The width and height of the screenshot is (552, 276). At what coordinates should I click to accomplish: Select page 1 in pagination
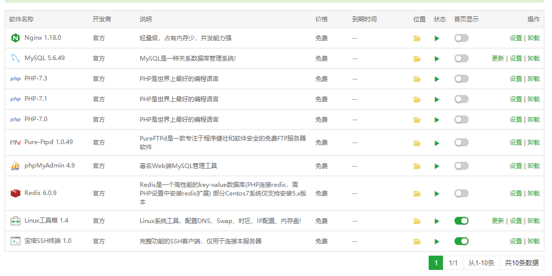pyautogui.click(x=436, y=263)
